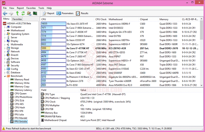Expand the Operating System node

click(x=5, y=34)
